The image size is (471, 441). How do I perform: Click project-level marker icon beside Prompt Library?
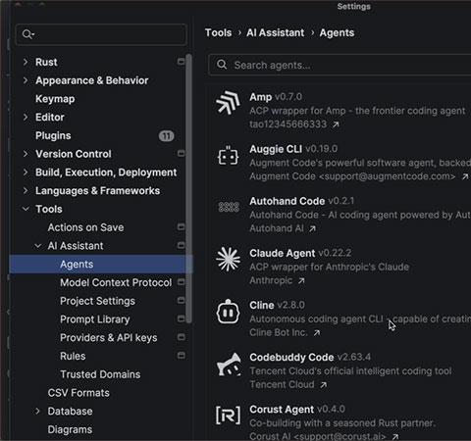click(x=181, y=318)
